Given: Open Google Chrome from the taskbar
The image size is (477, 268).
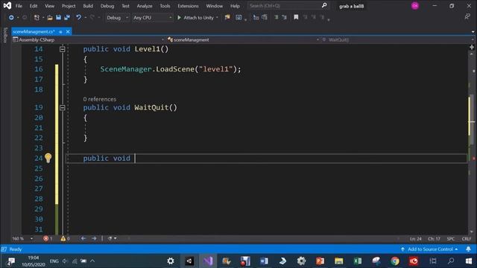Looking at the screenshot, I should 395,261.
